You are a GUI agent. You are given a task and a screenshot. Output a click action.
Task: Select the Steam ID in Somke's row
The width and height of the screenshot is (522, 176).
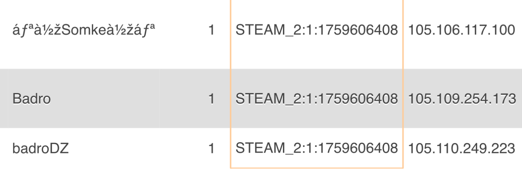click(316, 30)
